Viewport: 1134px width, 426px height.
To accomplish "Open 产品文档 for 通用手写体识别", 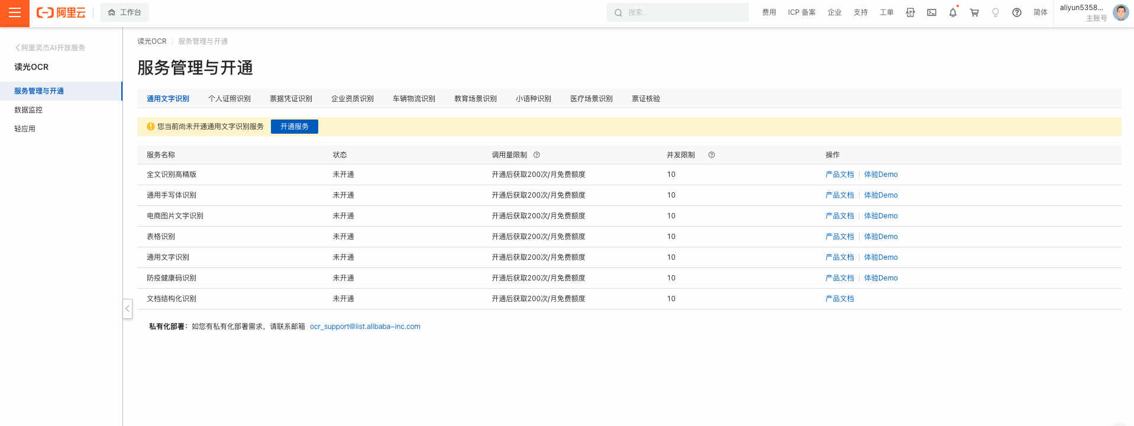I will (x=840, y=195).
